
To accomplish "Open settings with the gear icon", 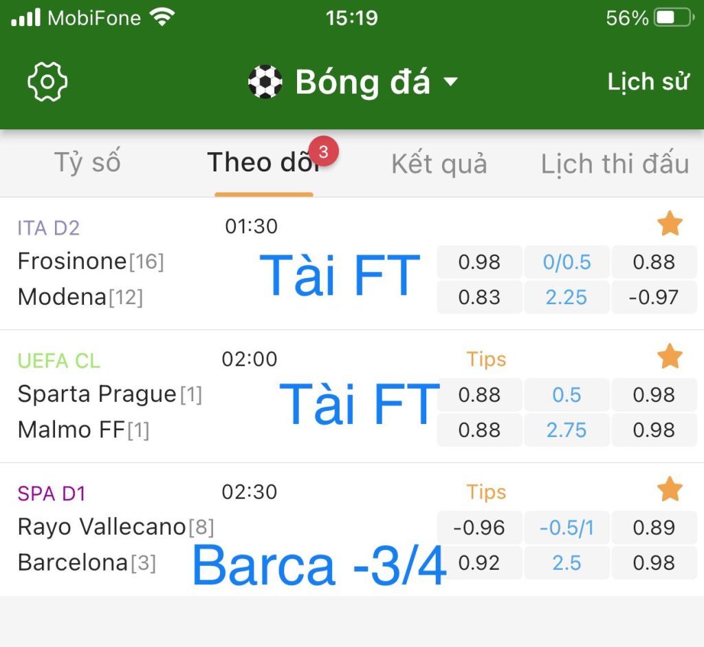I will (47, 82).
